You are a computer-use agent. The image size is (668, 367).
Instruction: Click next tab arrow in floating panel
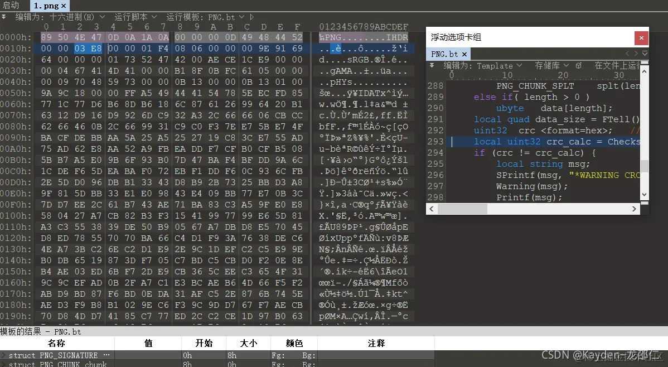coord(636,54)
